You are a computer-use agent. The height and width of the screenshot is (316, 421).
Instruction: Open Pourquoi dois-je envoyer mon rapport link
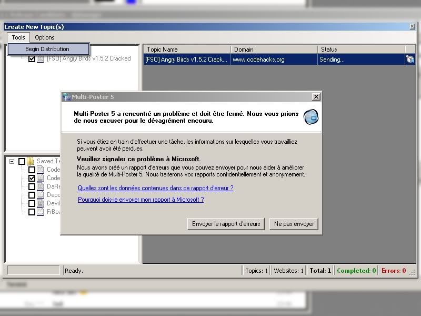141,200
